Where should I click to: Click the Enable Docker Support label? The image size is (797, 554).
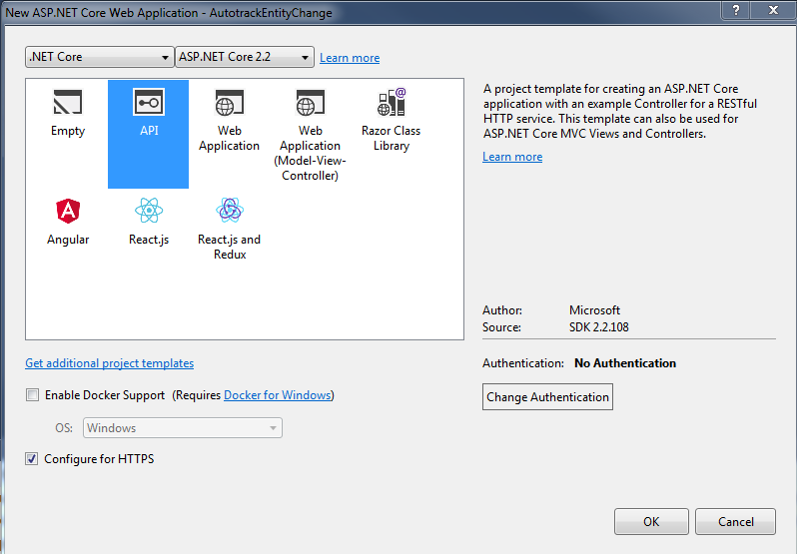pos(105,395)
